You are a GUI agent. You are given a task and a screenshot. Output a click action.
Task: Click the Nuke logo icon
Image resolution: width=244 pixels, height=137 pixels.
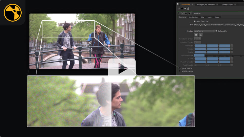pyautogui.click(x=13, y=13)
